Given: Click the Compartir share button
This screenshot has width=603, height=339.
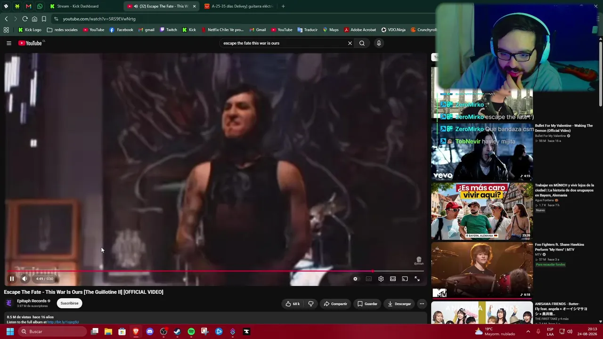Looking at the screenshot, I should (335, 304).
